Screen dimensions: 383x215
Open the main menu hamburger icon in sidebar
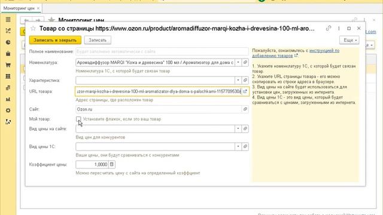tap(8, 20)
